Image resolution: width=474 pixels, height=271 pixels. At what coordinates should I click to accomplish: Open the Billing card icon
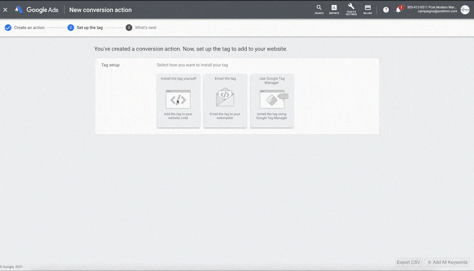coord(368,9)
